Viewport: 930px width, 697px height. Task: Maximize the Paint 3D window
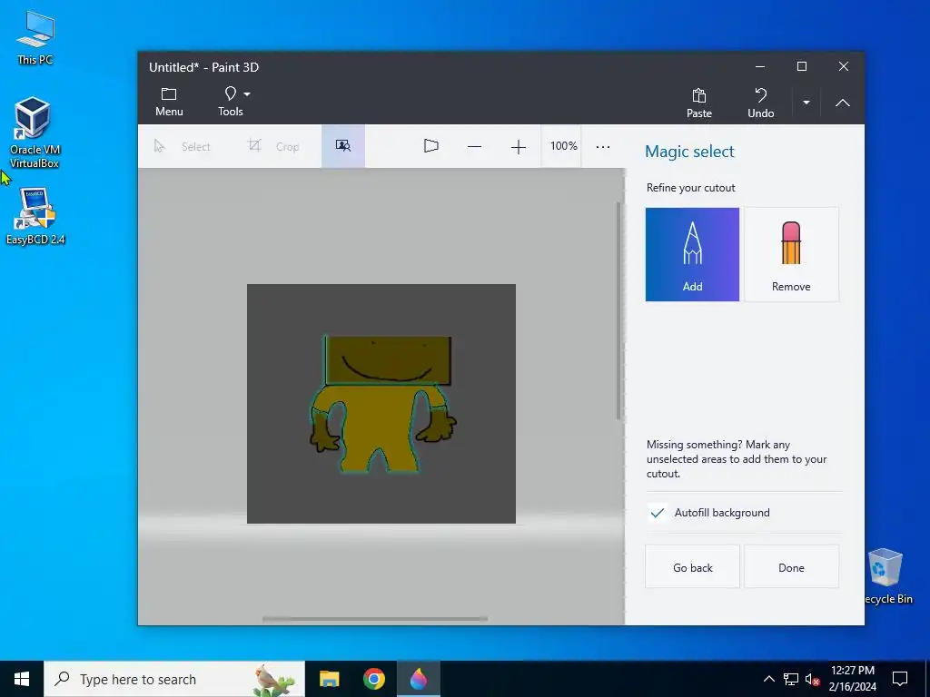coord(802,66)
